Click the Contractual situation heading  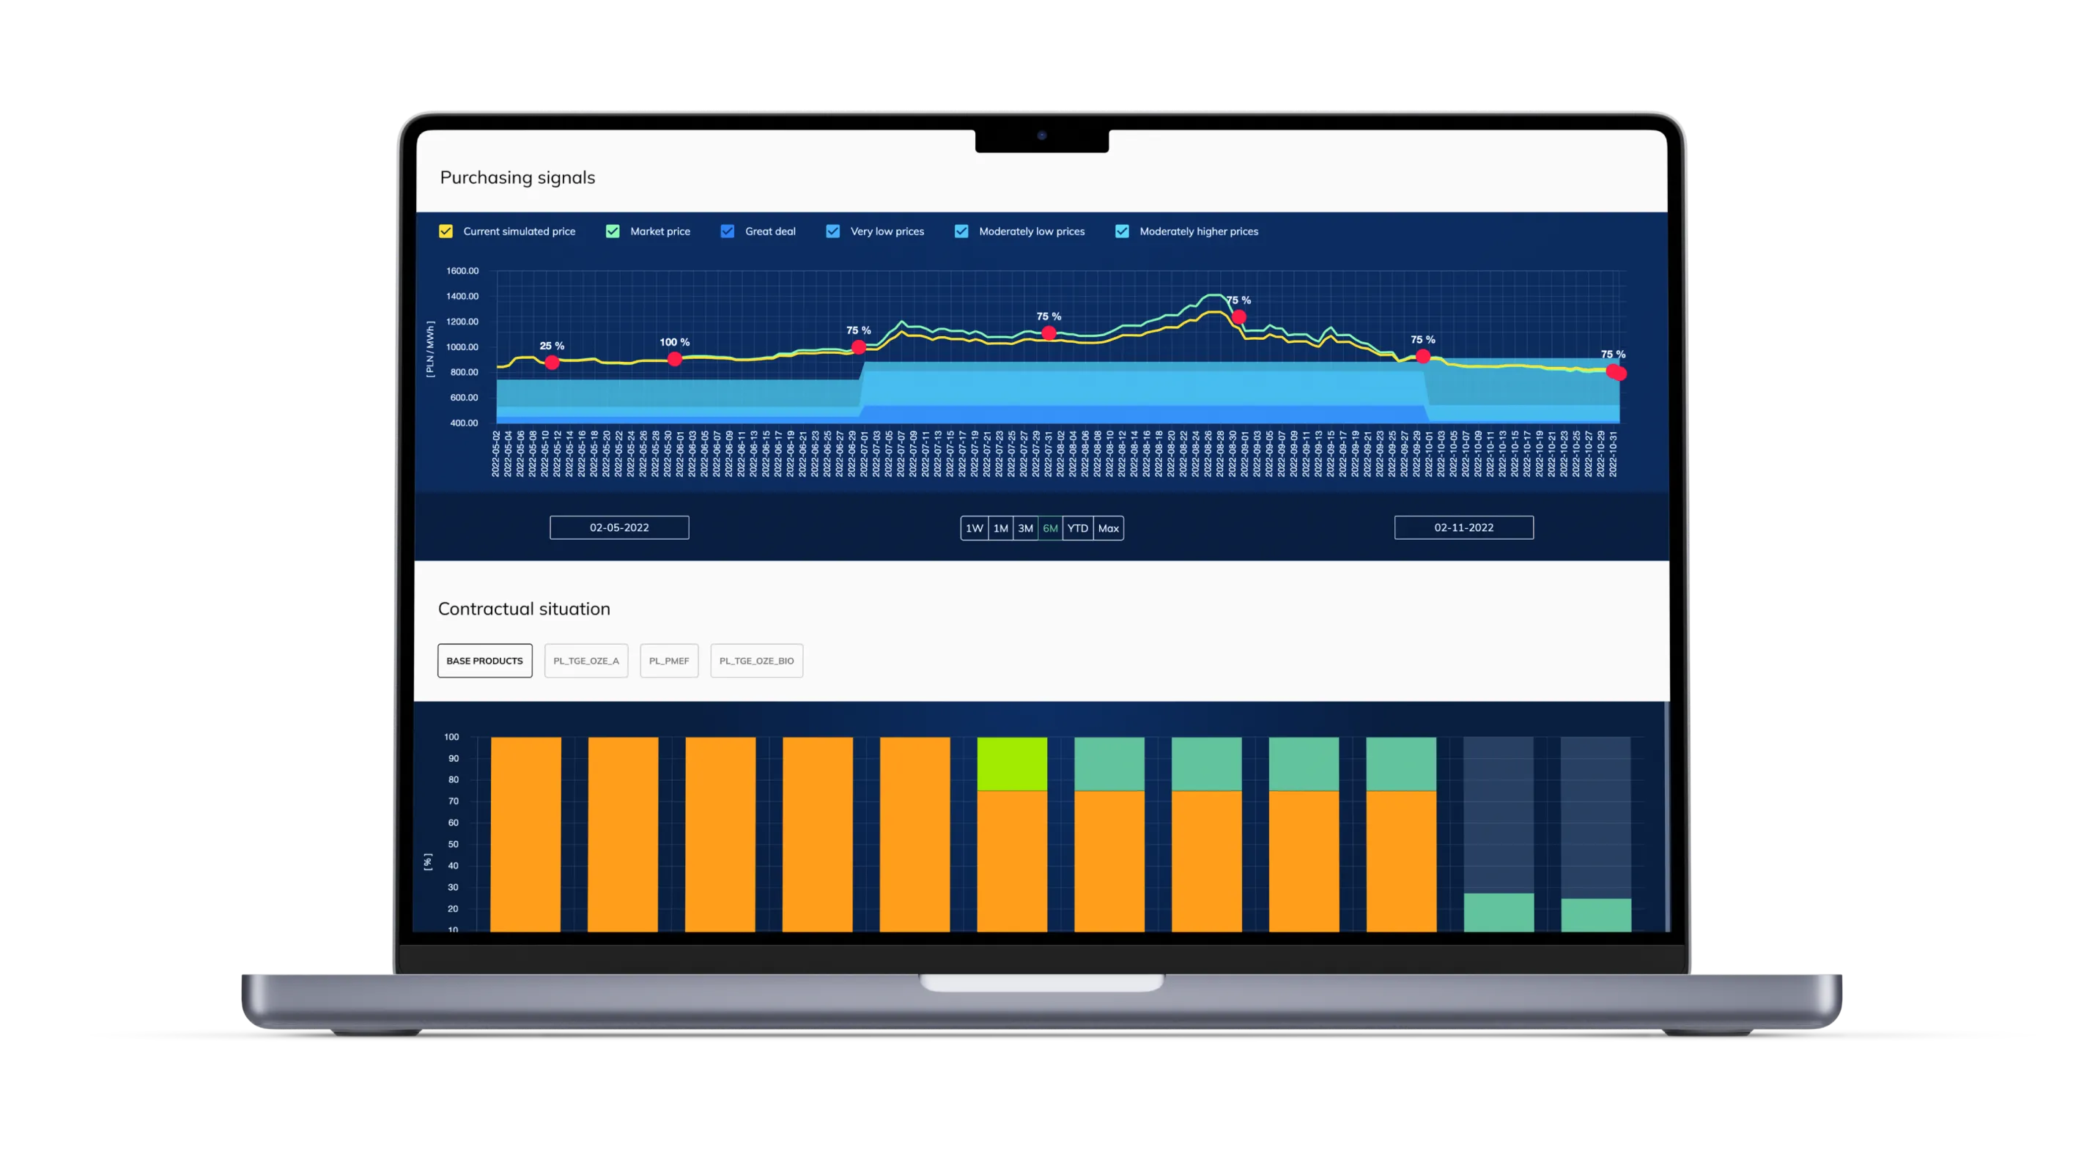pyautogui.click(x=524, y=608)
